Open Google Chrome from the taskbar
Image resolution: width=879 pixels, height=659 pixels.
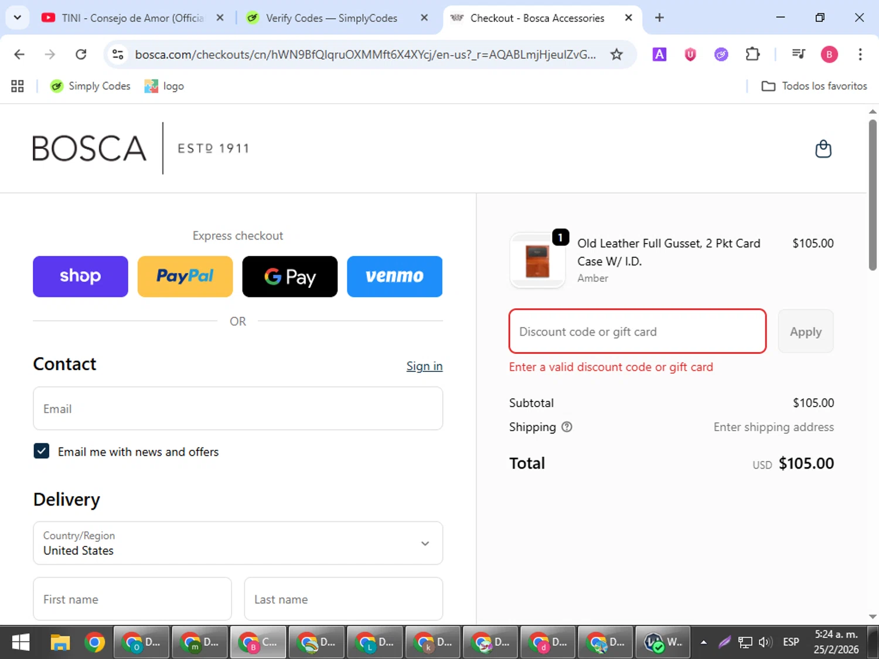[x=94, y=643]
